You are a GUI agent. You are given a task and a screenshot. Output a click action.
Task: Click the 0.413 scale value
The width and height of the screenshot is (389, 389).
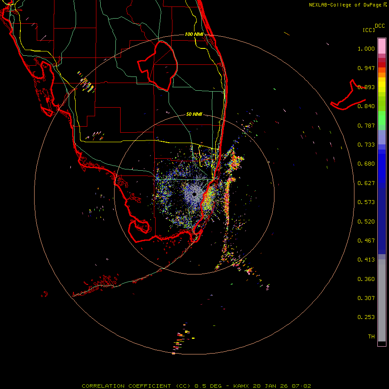[x=366, y=260]
